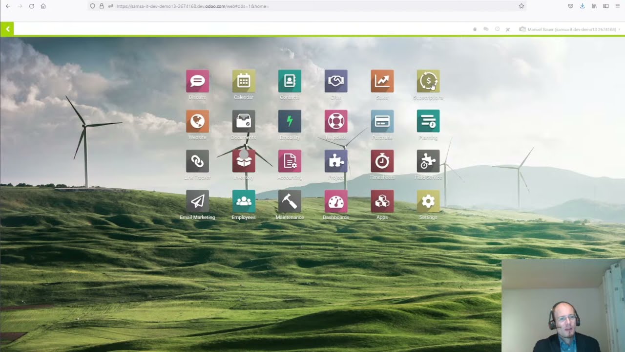Open the Accounting app

(x=290, y=161)
